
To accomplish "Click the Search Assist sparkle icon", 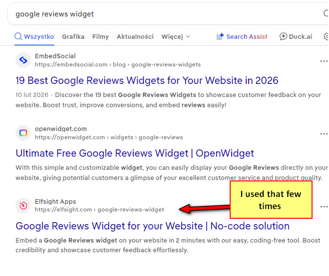I will tap(220, 36).
